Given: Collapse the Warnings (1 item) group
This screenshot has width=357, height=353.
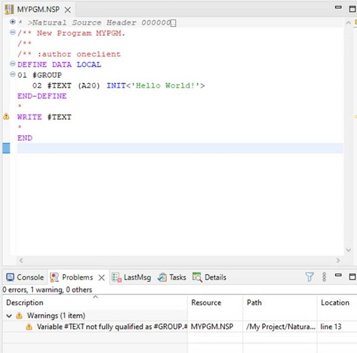Looking at the screenshot, I should click(9, 315).
